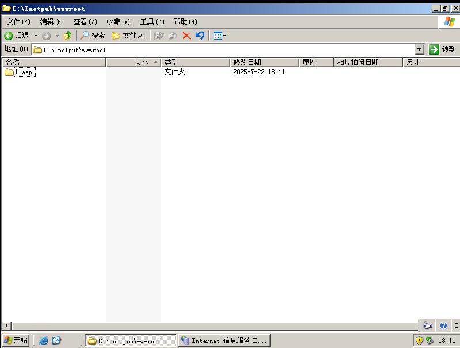Click the network connection tray icon
The image size is (460, 348).
click(x=430, y=340)
